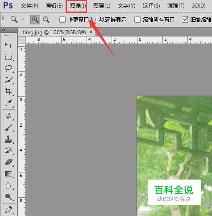Click the Photoshop Ps logo
This screenshot has width=212, height=216.
click(8, 5)
